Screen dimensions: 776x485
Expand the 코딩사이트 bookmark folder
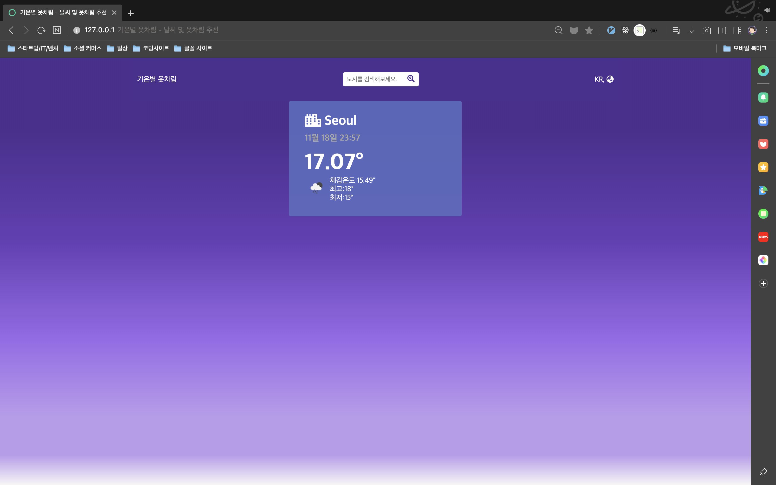(x=151, y=48)
